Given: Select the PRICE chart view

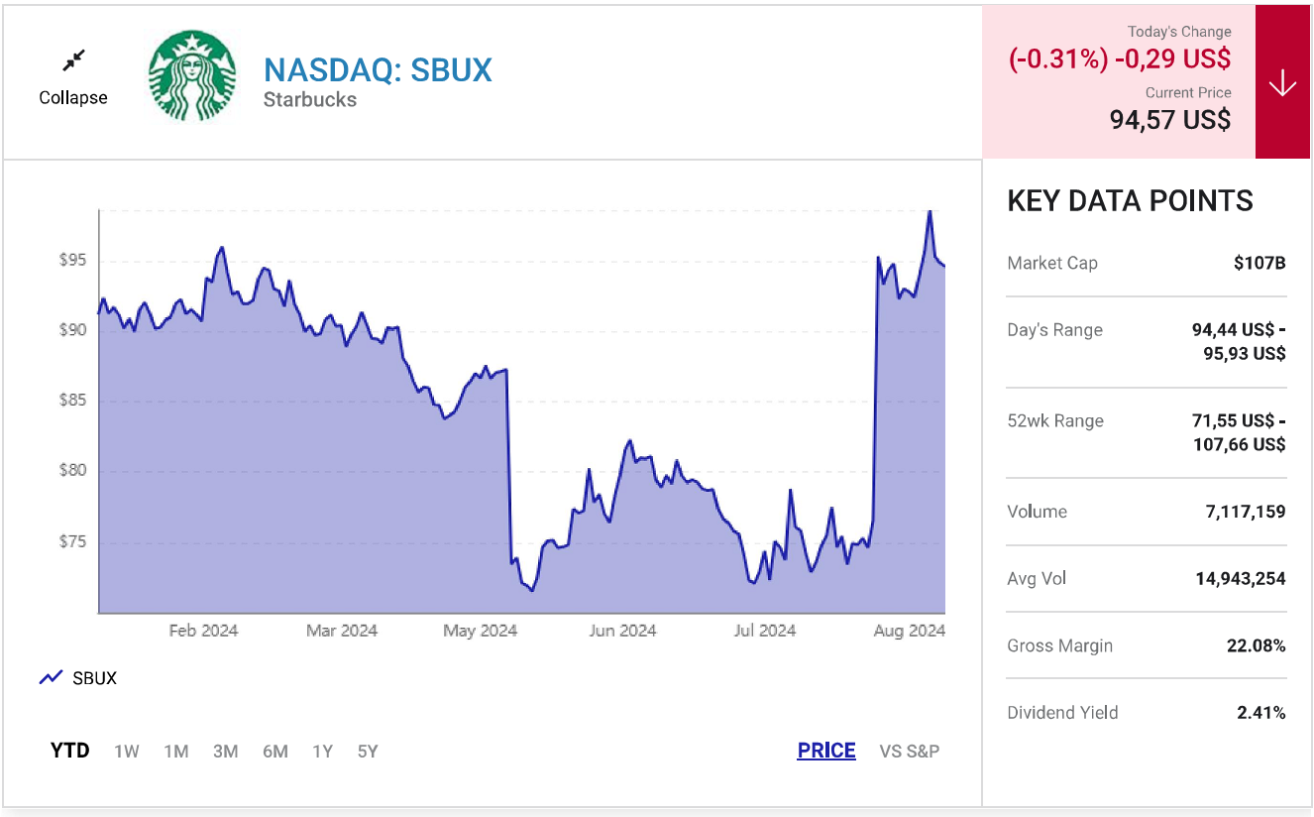Looking at the screenshot, I should pyautogui.click(x=826, y=751).
